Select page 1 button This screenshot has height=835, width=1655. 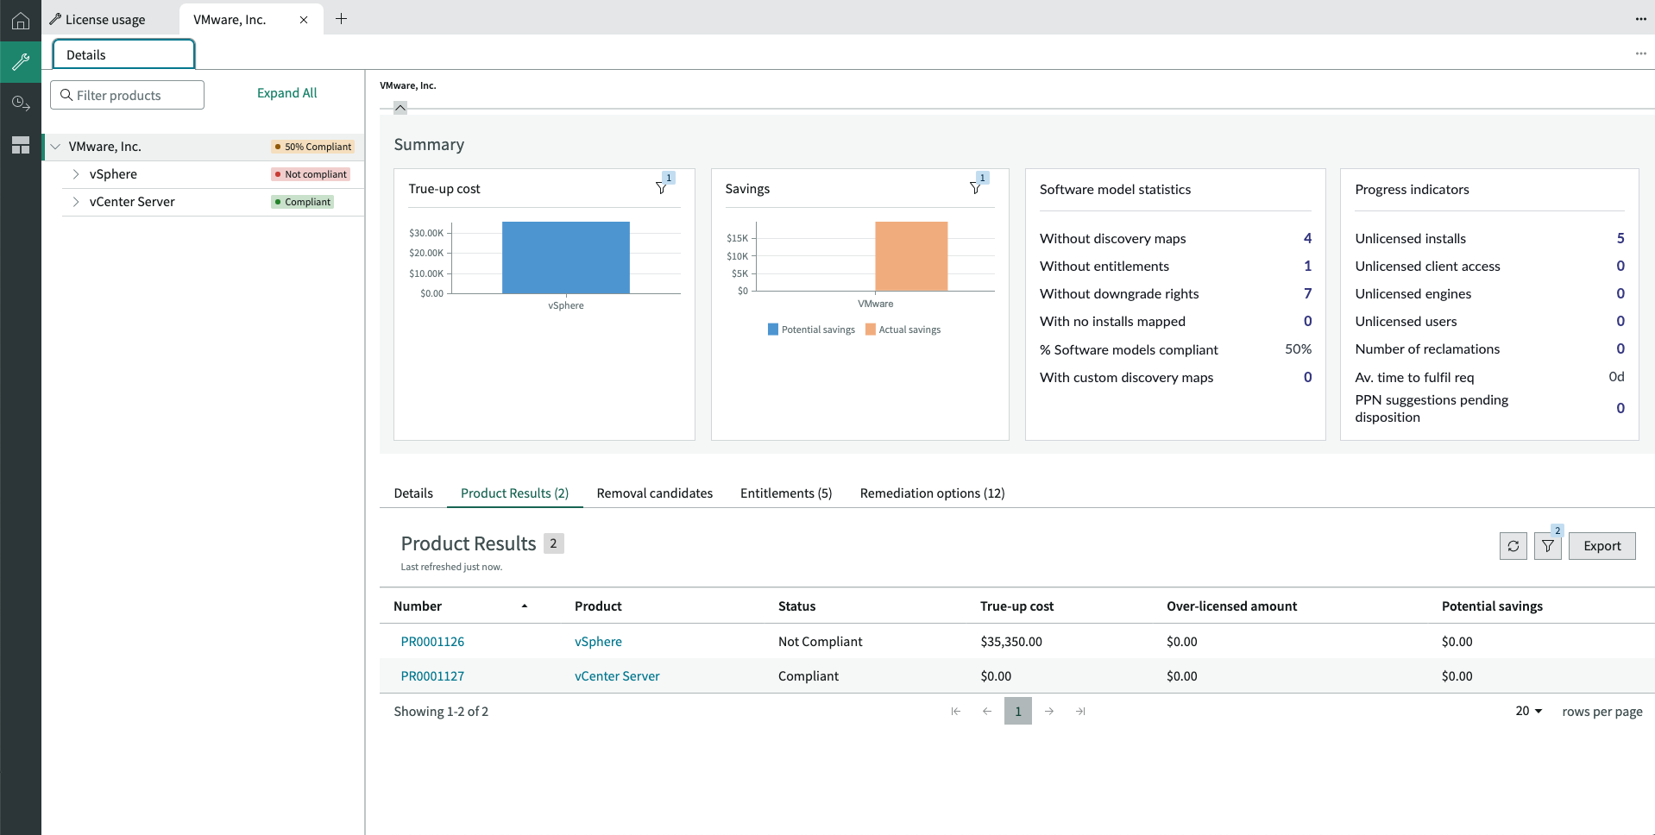(x=1017, y=711)
